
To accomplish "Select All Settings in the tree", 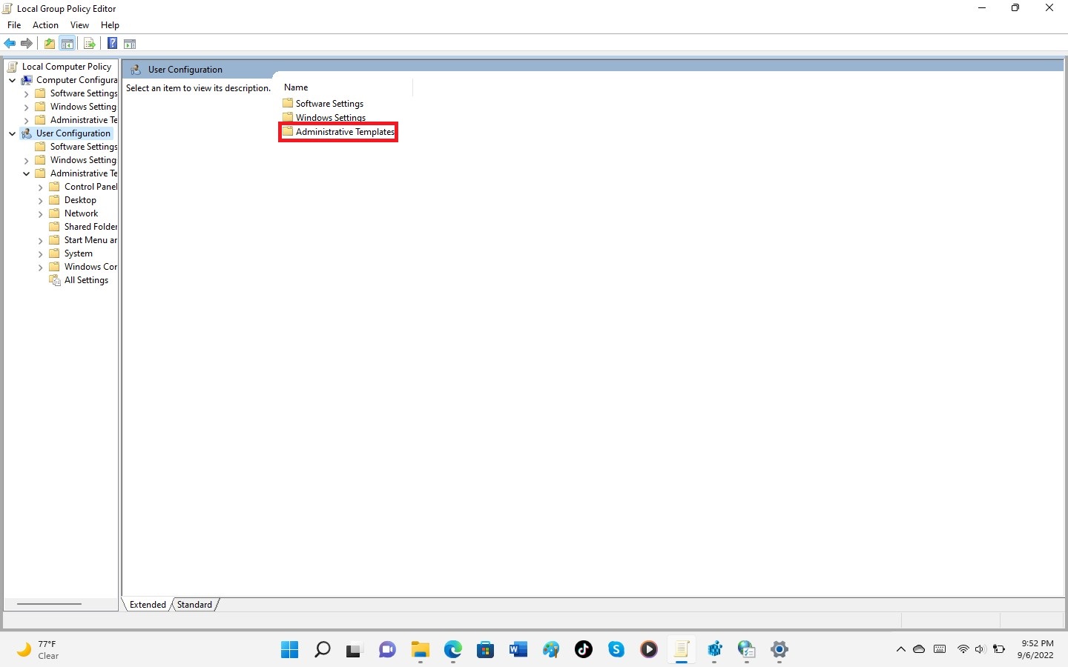I will 79,280.
